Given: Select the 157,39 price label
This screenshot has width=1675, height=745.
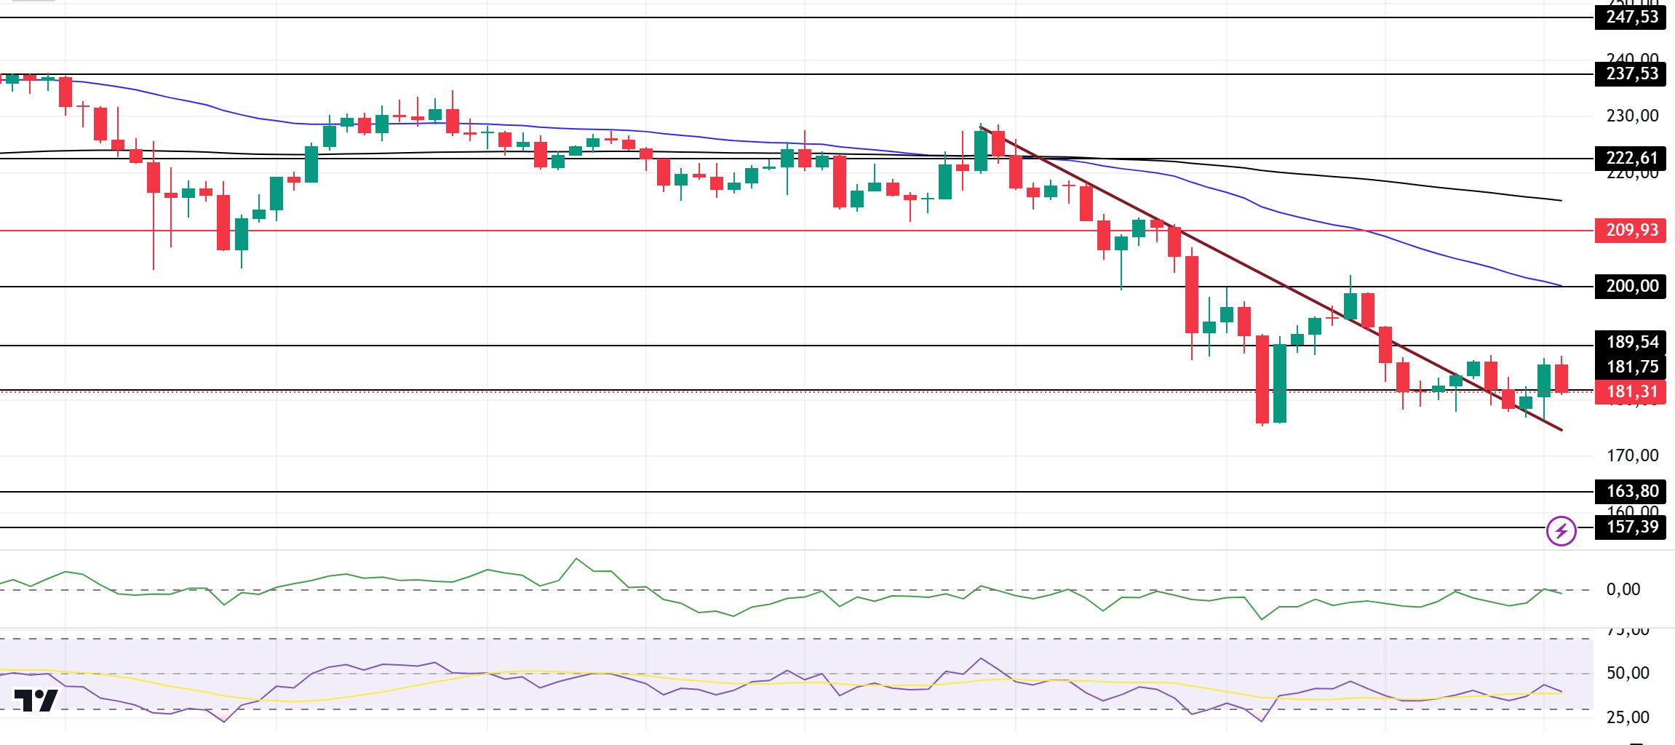Looking at the screenshot, I should point(1630,527).
